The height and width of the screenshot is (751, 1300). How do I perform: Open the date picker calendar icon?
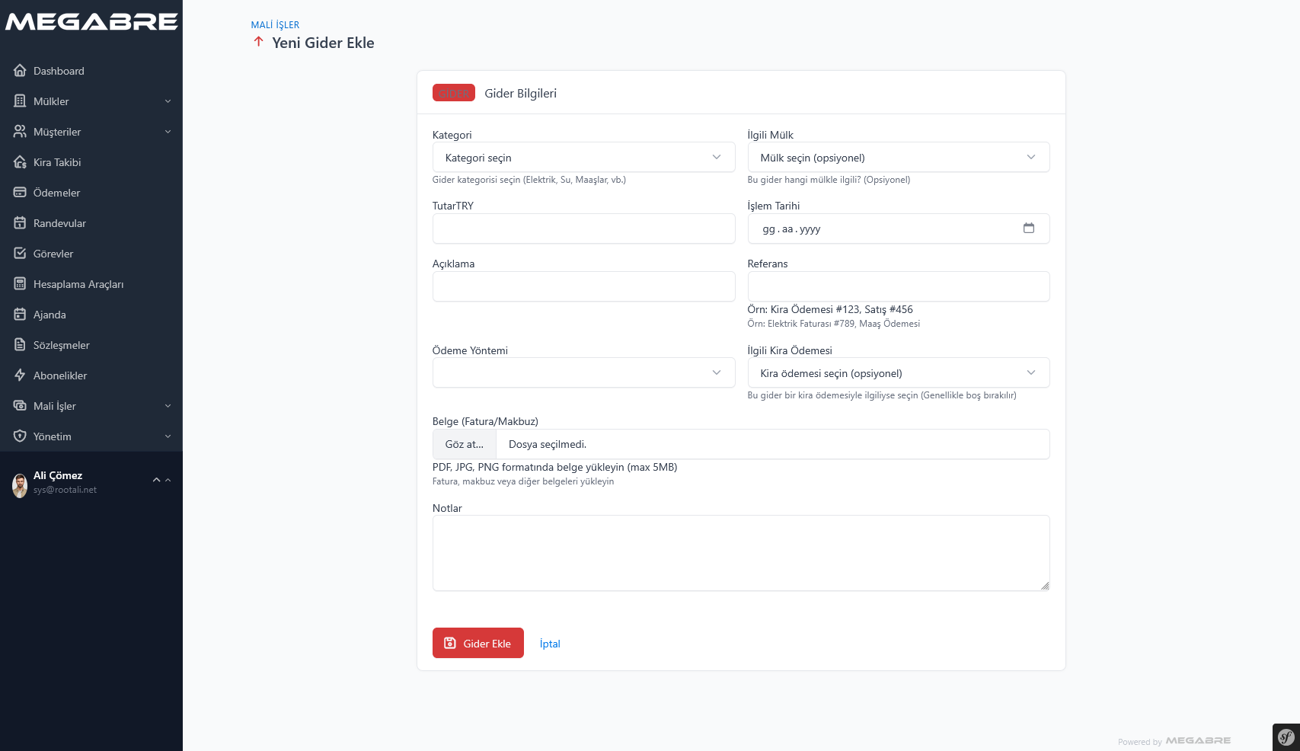(x=1028, y=228)
